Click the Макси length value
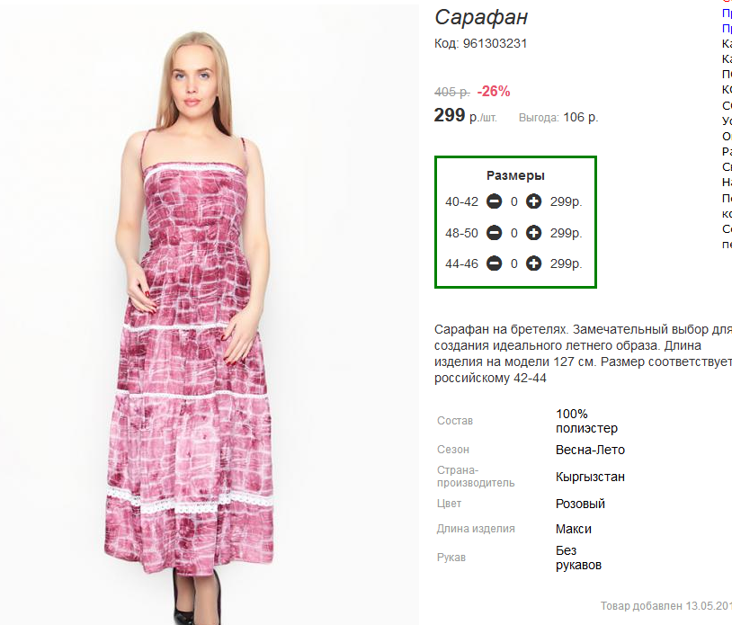 [573, 529]
